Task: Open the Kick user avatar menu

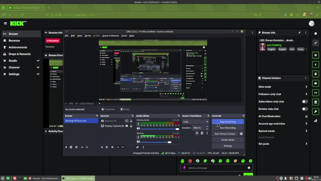Action: [311, 23]
